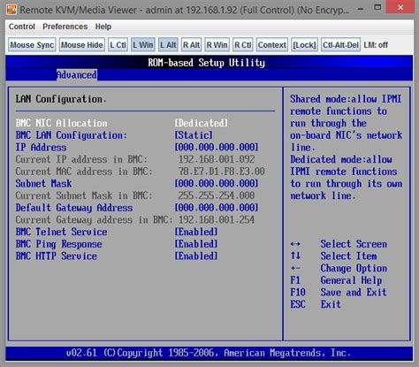Click the Context key button
The height and width of the screenshot is (367, 419).
coord(272,45)
